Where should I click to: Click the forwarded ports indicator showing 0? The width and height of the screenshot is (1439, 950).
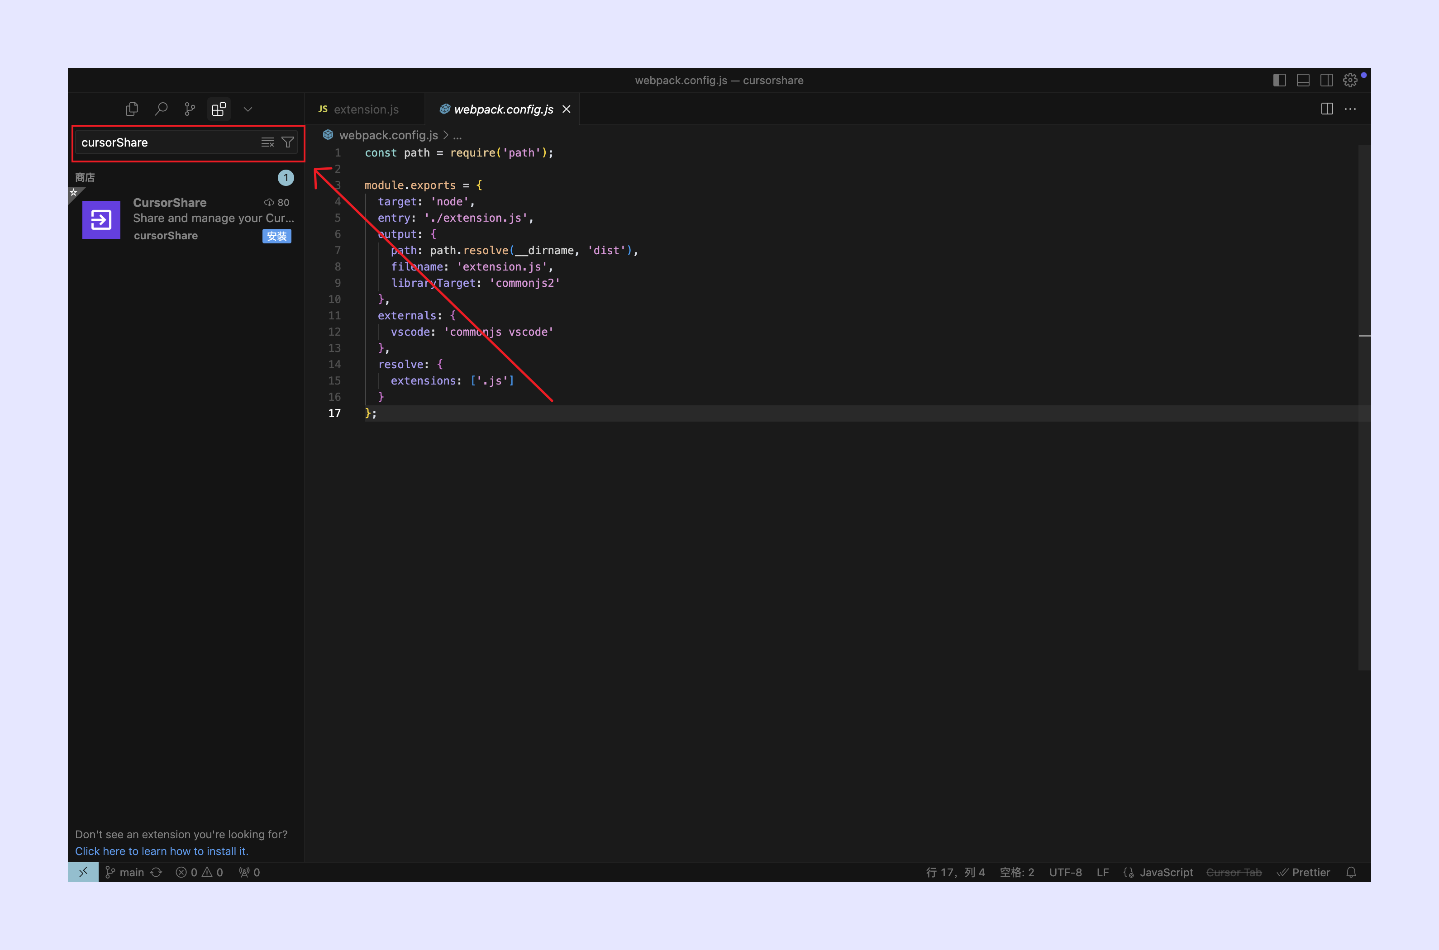250,873
